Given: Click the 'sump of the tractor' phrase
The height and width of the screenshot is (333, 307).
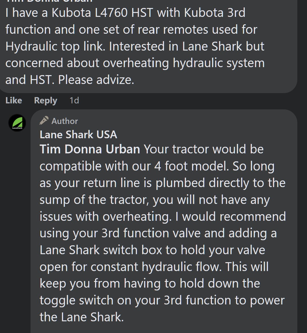Looking at the screenshot, I should (94, 200).
